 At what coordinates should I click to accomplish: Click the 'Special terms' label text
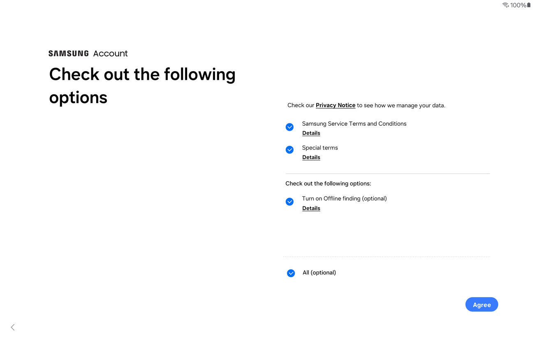319,148
